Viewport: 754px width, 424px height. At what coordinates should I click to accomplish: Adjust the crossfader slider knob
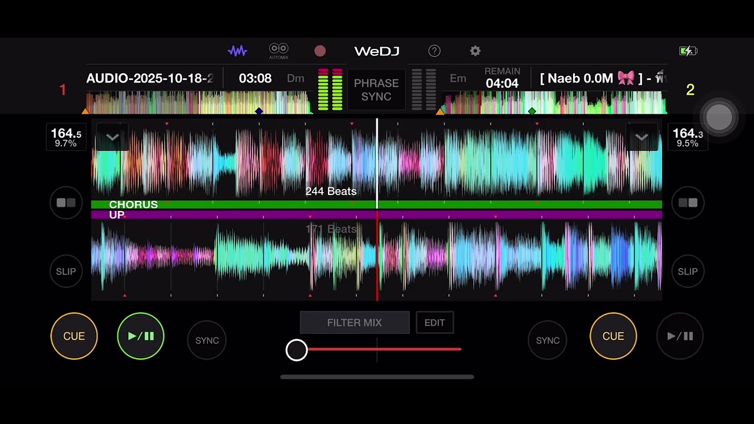[297, 350]
